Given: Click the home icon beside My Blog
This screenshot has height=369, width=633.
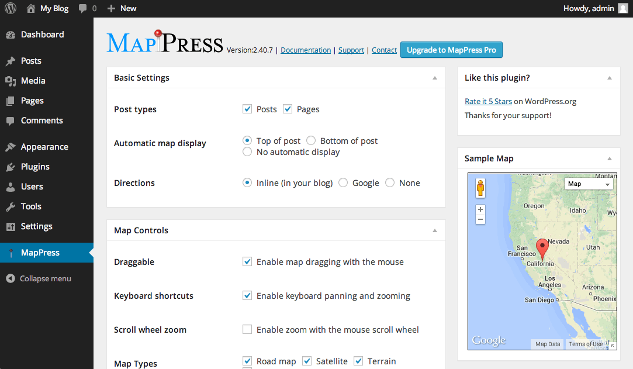Looking at the screenshot, I should click(x=30, y=8).
